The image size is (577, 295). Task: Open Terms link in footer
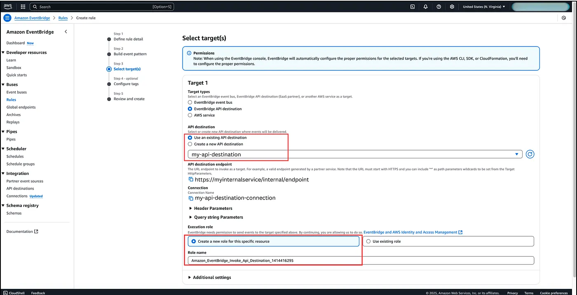point(529,293)
